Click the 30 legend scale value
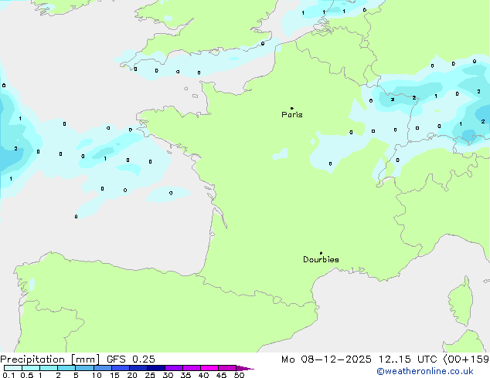Image resolution: width=490 pixels, height=378 pixels. click(168, 375)
